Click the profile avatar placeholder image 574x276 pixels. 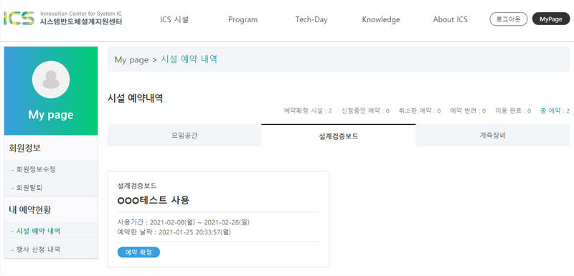pyautogui.click(x=50, y=79)
